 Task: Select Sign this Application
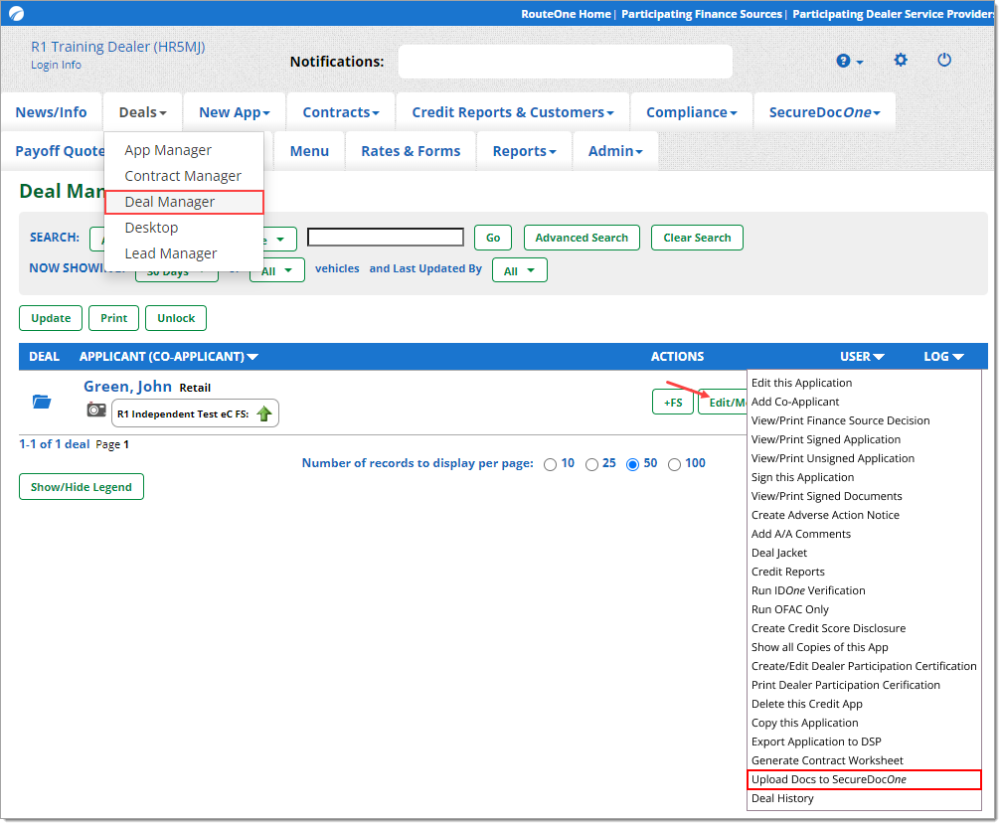pyautogui.click(x=804, y=478)
